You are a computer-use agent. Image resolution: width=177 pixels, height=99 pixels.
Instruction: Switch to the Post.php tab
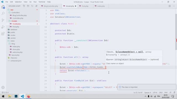pos(85,6)
